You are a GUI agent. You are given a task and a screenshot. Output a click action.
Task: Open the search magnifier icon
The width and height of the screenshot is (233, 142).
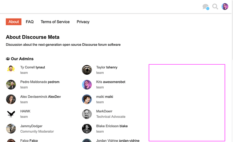(x=215, y=7)
